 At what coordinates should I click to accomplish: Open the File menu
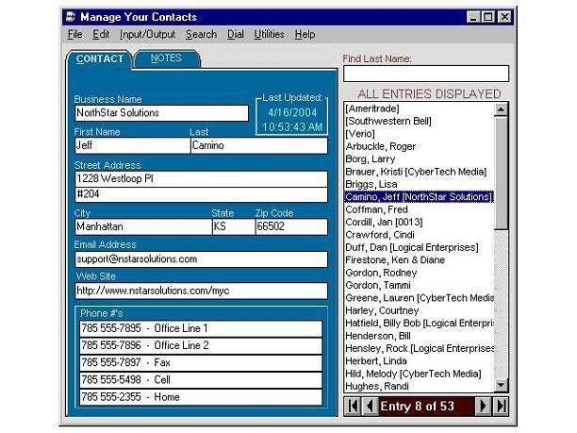click(75, 35)
